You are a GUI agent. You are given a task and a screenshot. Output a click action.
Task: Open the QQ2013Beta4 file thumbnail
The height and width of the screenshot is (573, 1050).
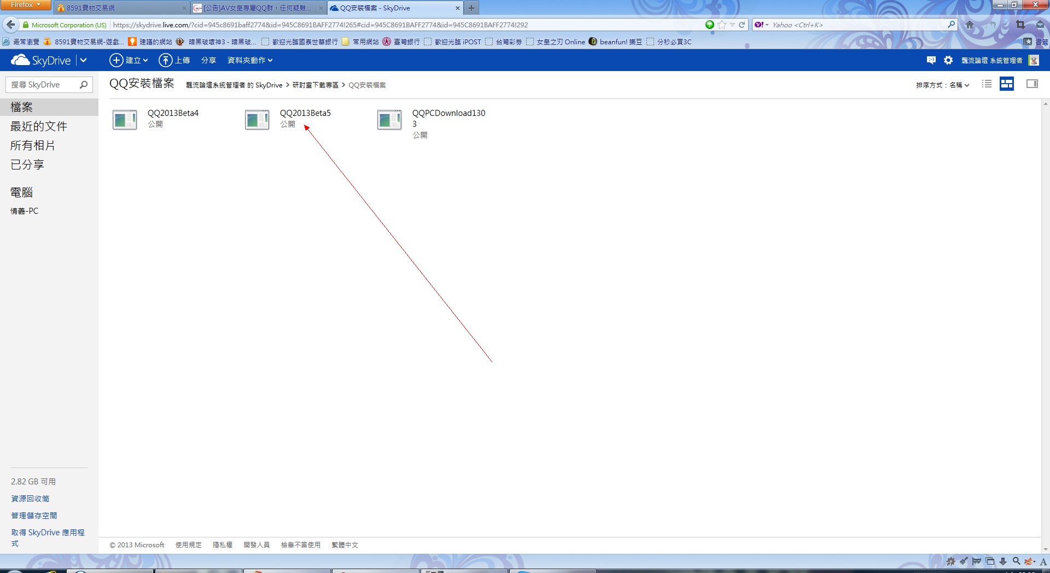pyautogui.click(x=125, y=120)
